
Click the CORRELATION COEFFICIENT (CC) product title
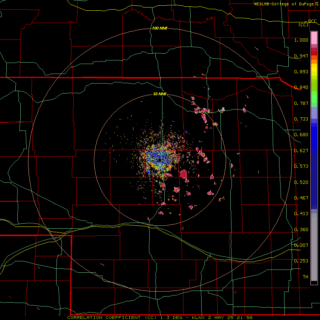[x=112, y=318]
